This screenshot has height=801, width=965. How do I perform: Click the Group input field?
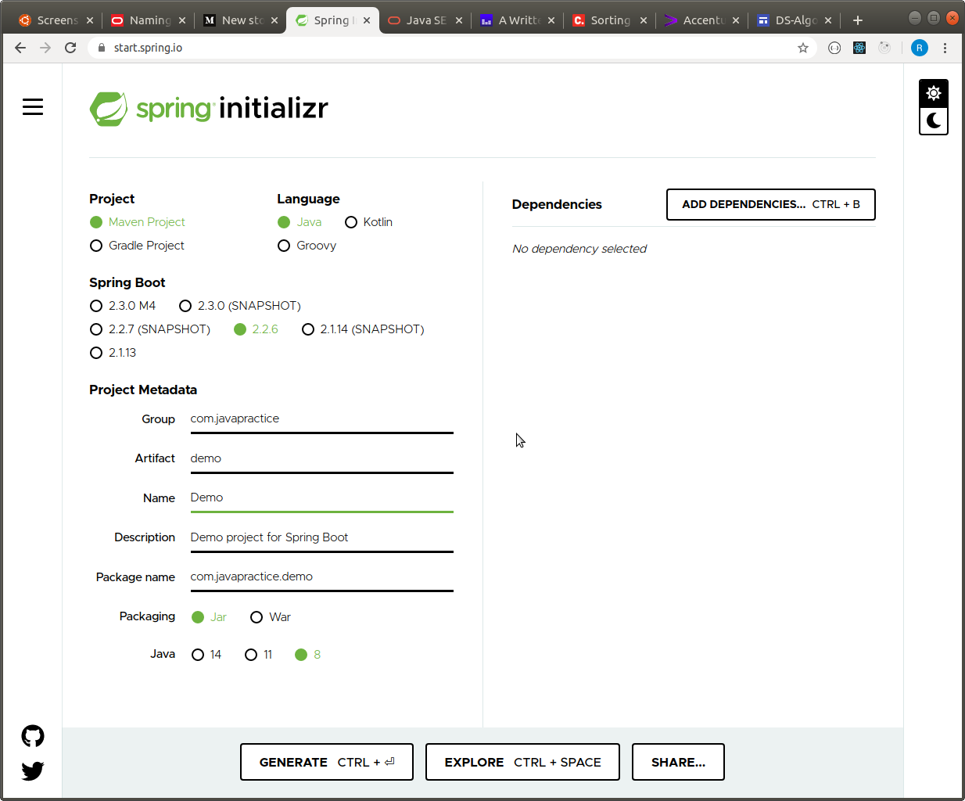(321, 418)
